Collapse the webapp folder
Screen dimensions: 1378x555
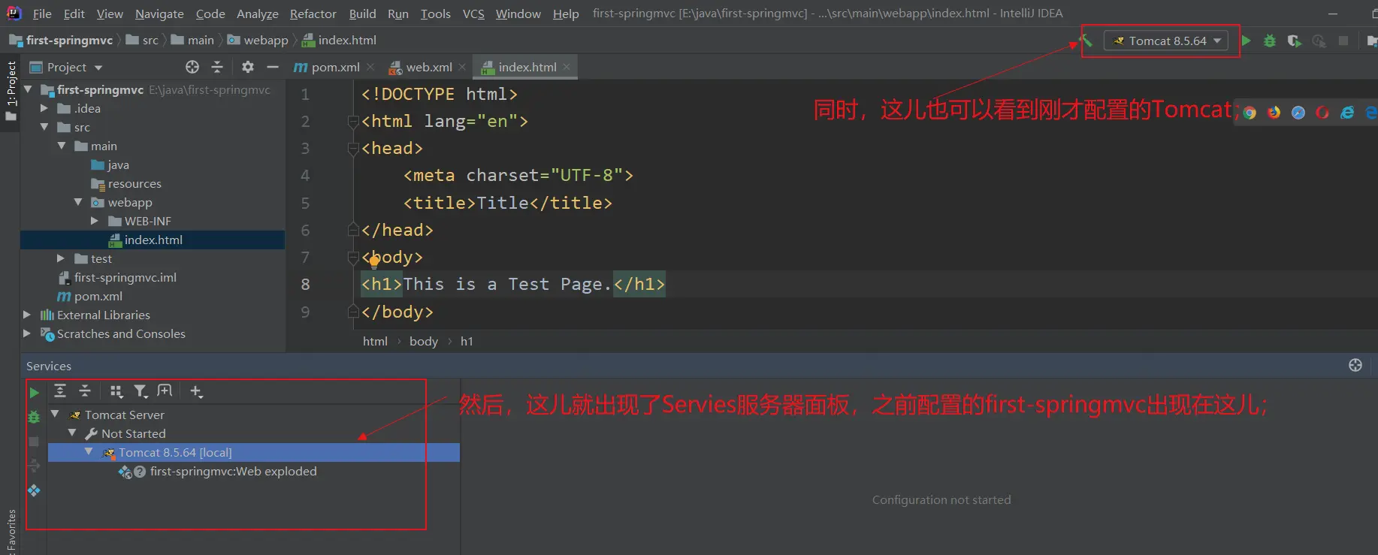[x=78, y=202]
